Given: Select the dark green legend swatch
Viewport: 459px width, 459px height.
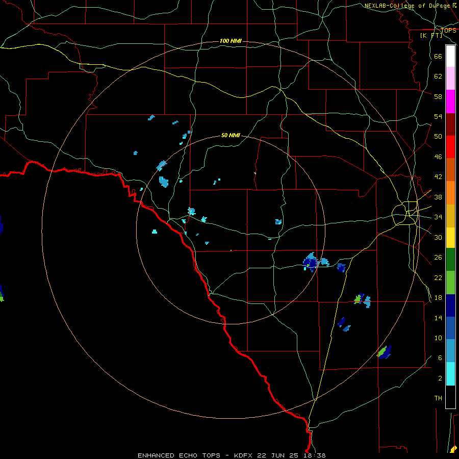Looking at the screenshot, I should 450,260.
